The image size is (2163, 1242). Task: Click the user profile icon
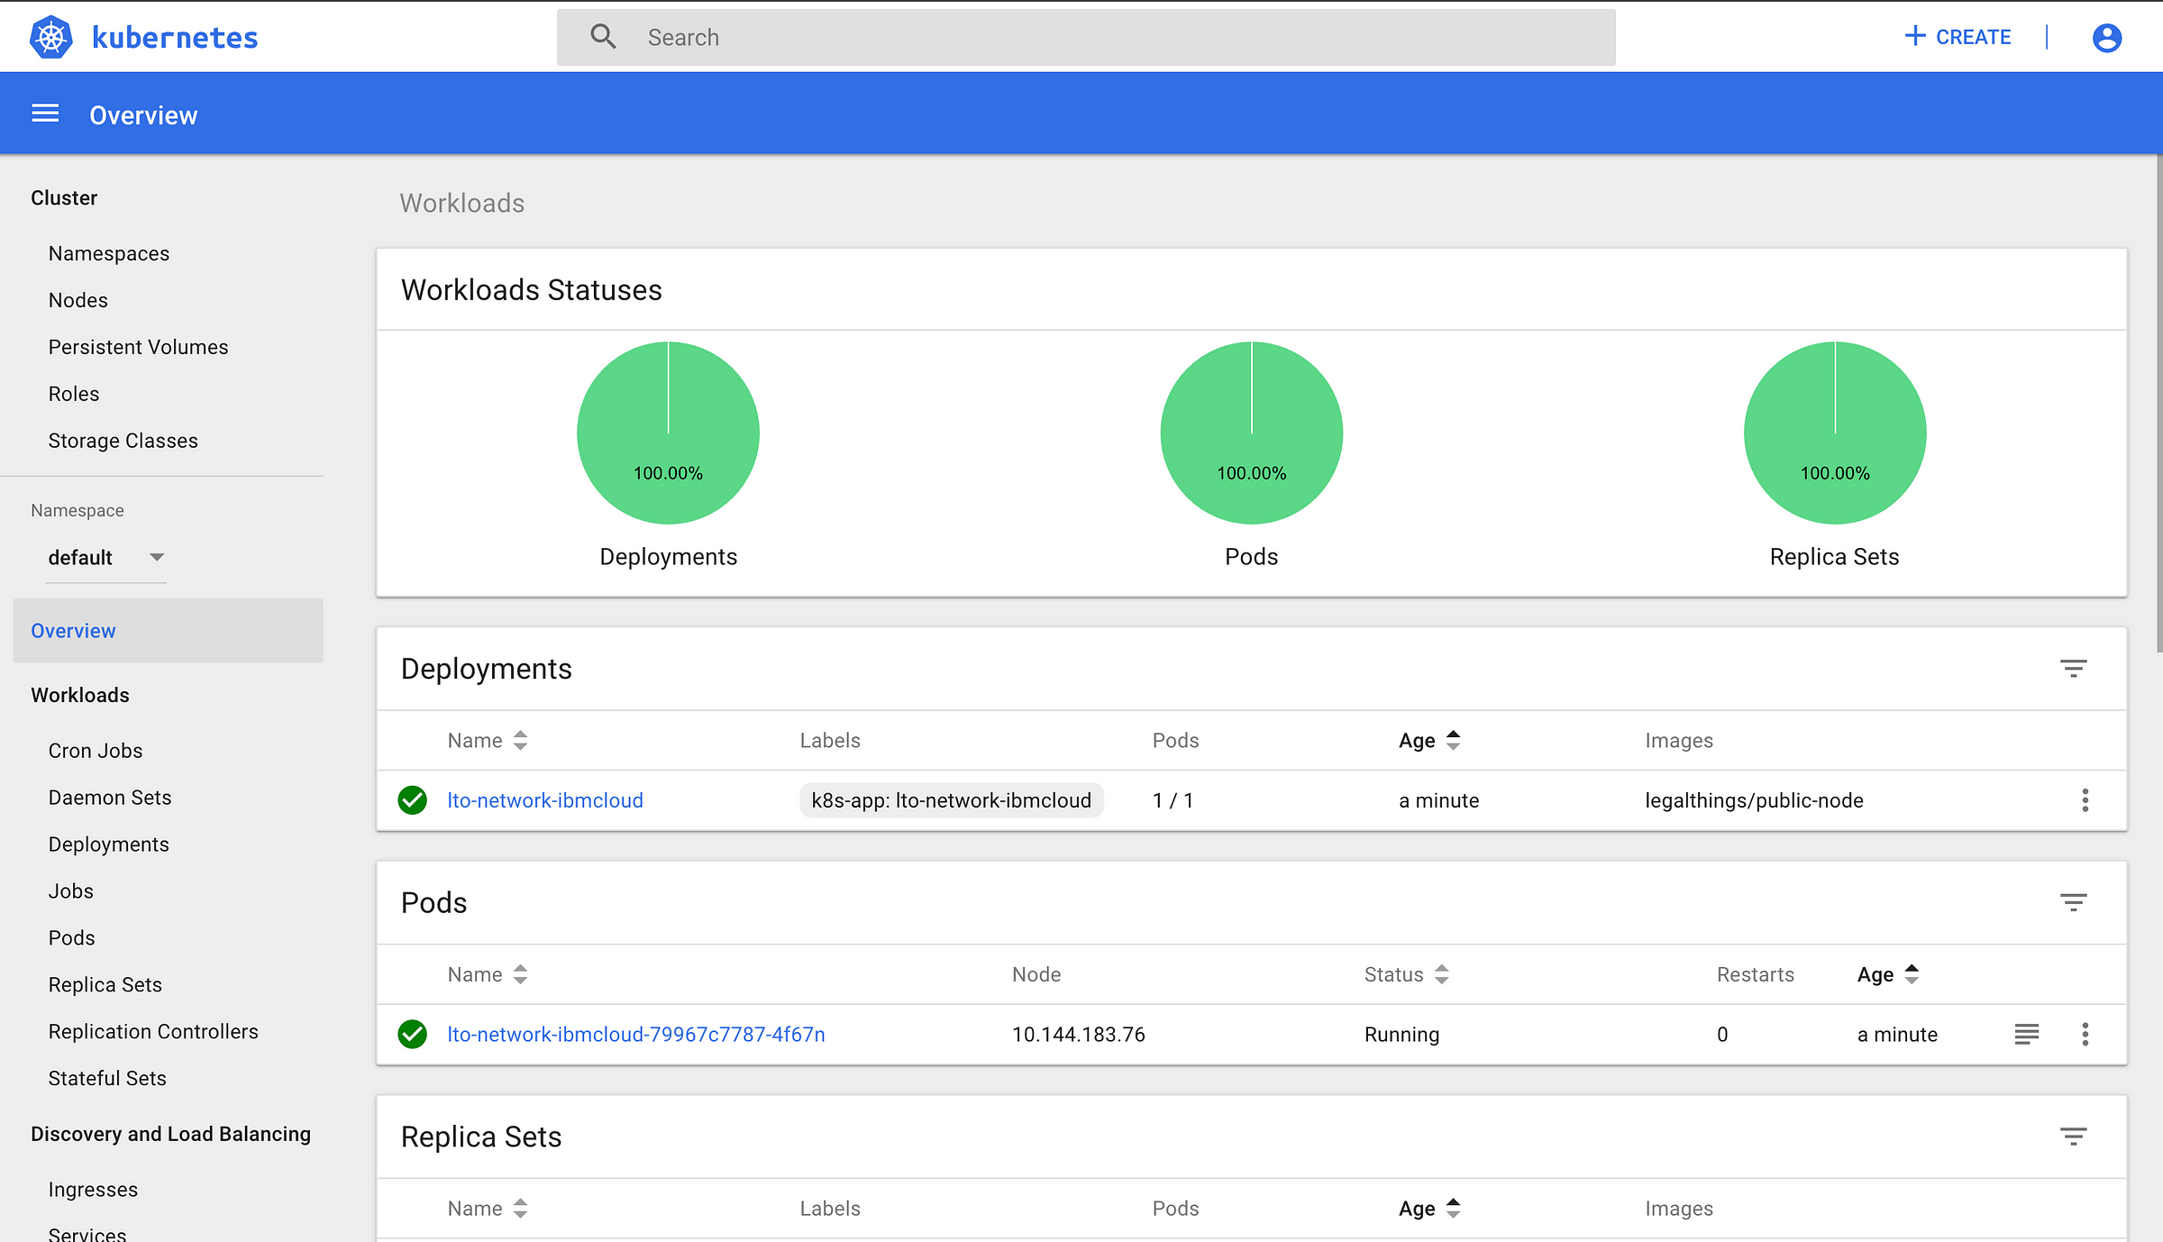point(2108,37)
